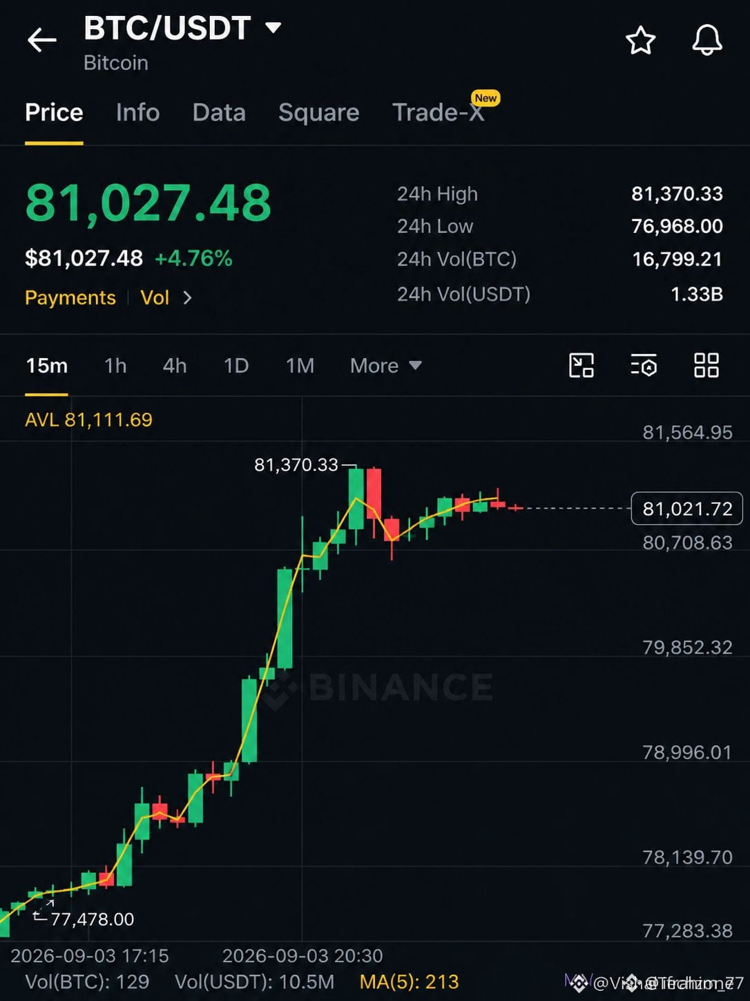The height and width of the screenshot is (1001, 750).
Task: Expand the BTC/USDT pair selector arrow
Action: pyautogui.click(x=273, y=28)
